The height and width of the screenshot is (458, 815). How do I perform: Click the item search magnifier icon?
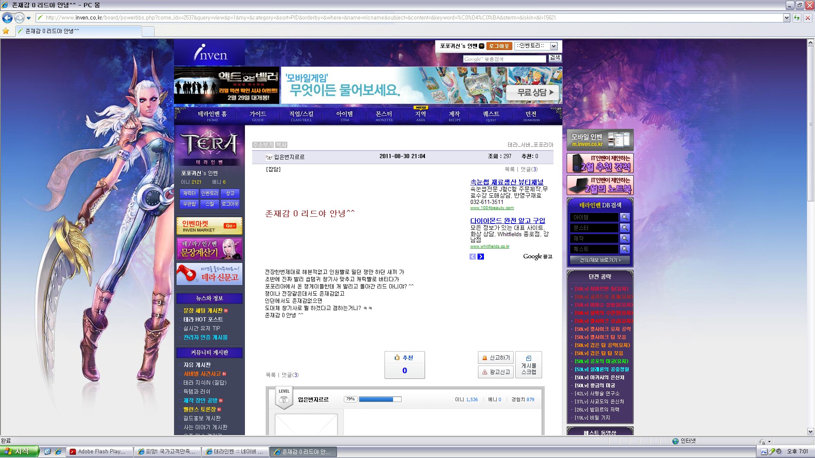coord(625,217)
